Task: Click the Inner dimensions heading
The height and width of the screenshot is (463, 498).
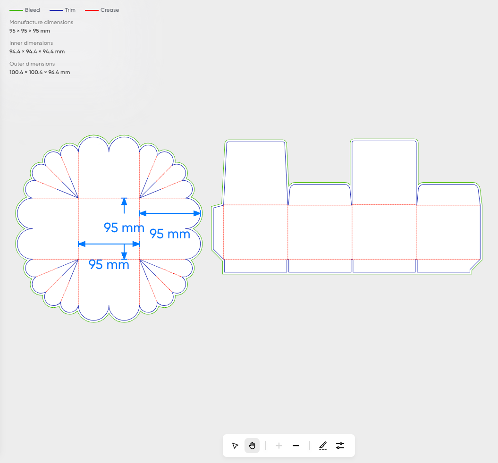Action: click(x=31, y=43)
